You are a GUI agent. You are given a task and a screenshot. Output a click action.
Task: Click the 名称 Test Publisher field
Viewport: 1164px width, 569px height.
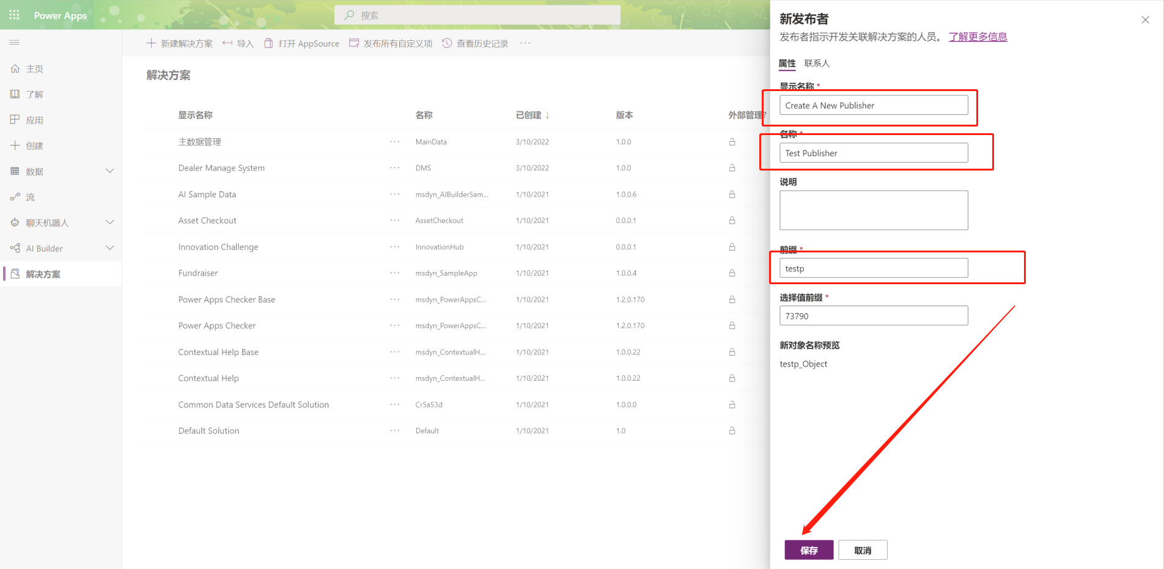tap(874, 153)
